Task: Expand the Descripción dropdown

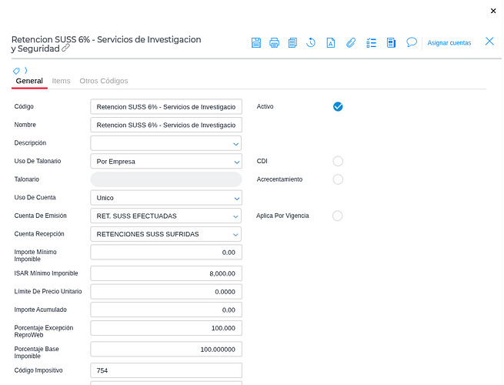Action: click(235, 143)
